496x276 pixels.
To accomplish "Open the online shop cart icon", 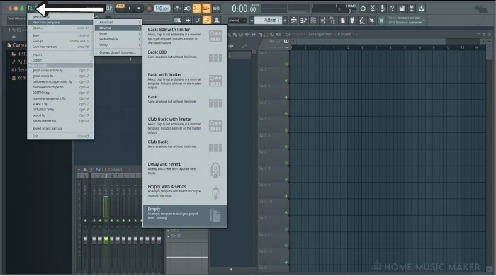I will click(381, 21).
